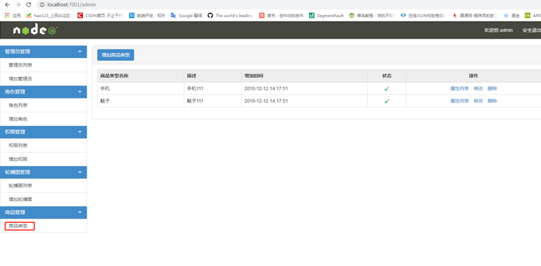The height and width of the screenshot is (266, 541).
Task: Collapse the 轮播图管理 section arrow
Action: (80, 172)
